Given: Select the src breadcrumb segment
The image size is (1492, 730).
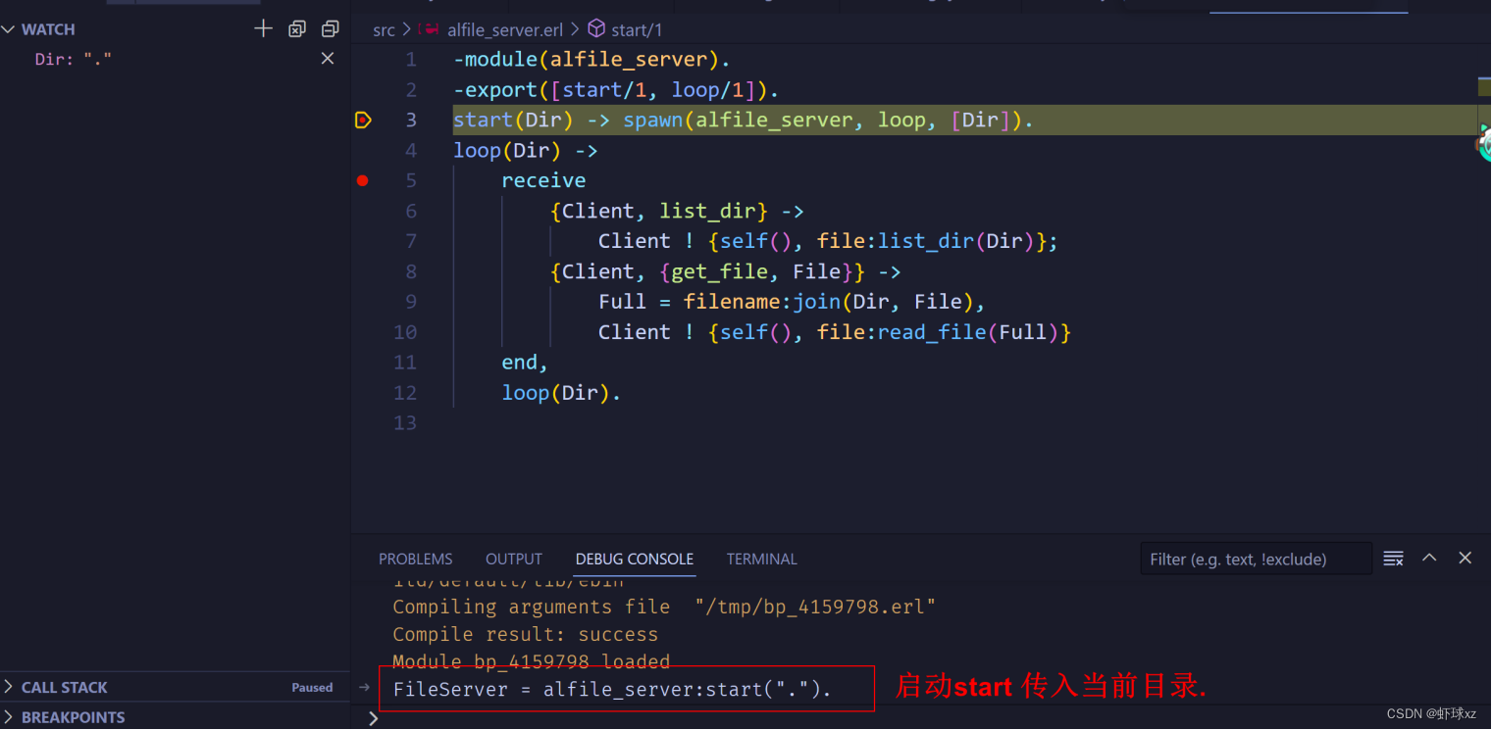Looking at the screenshot, I should 384,30.
